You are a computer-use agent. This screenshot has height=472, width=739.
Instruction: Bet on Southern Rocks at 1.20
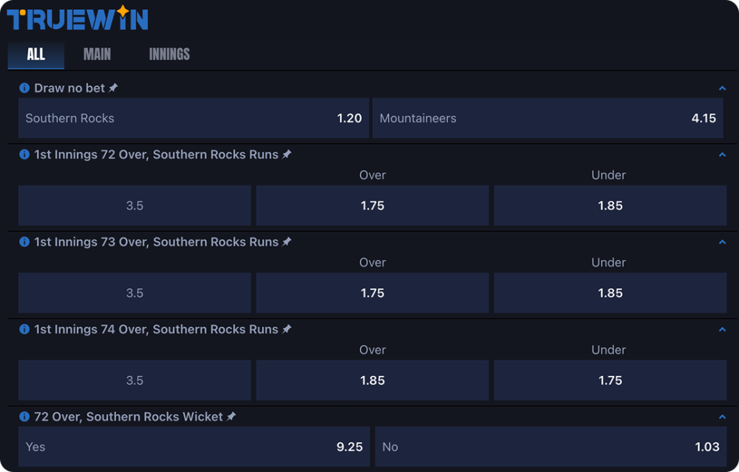193,118
